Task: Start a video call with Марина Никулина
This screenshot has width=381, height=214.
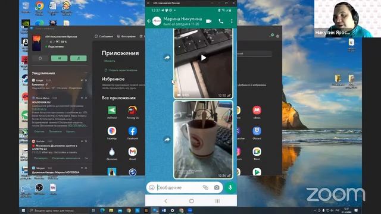Action: pyautogui.click(x=208, y=21)
